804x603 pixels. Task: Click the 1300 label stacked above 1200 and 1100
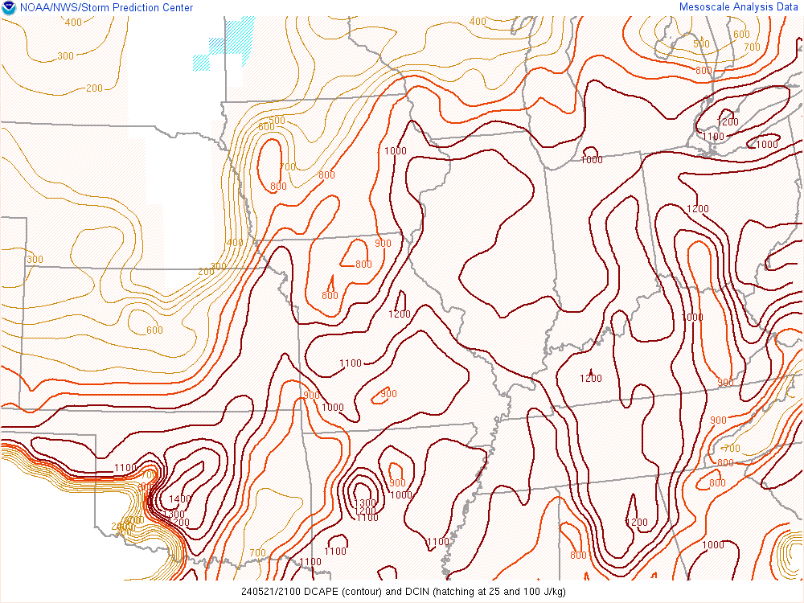point(364,503)
